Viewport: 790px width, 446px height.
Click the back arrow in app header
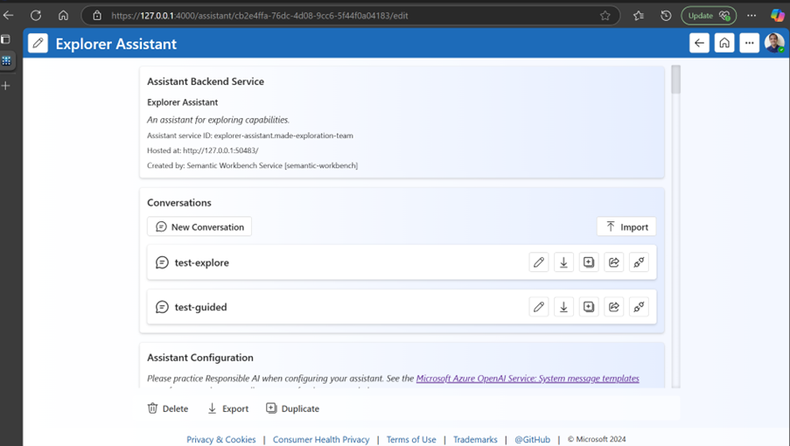coord(699,43)
